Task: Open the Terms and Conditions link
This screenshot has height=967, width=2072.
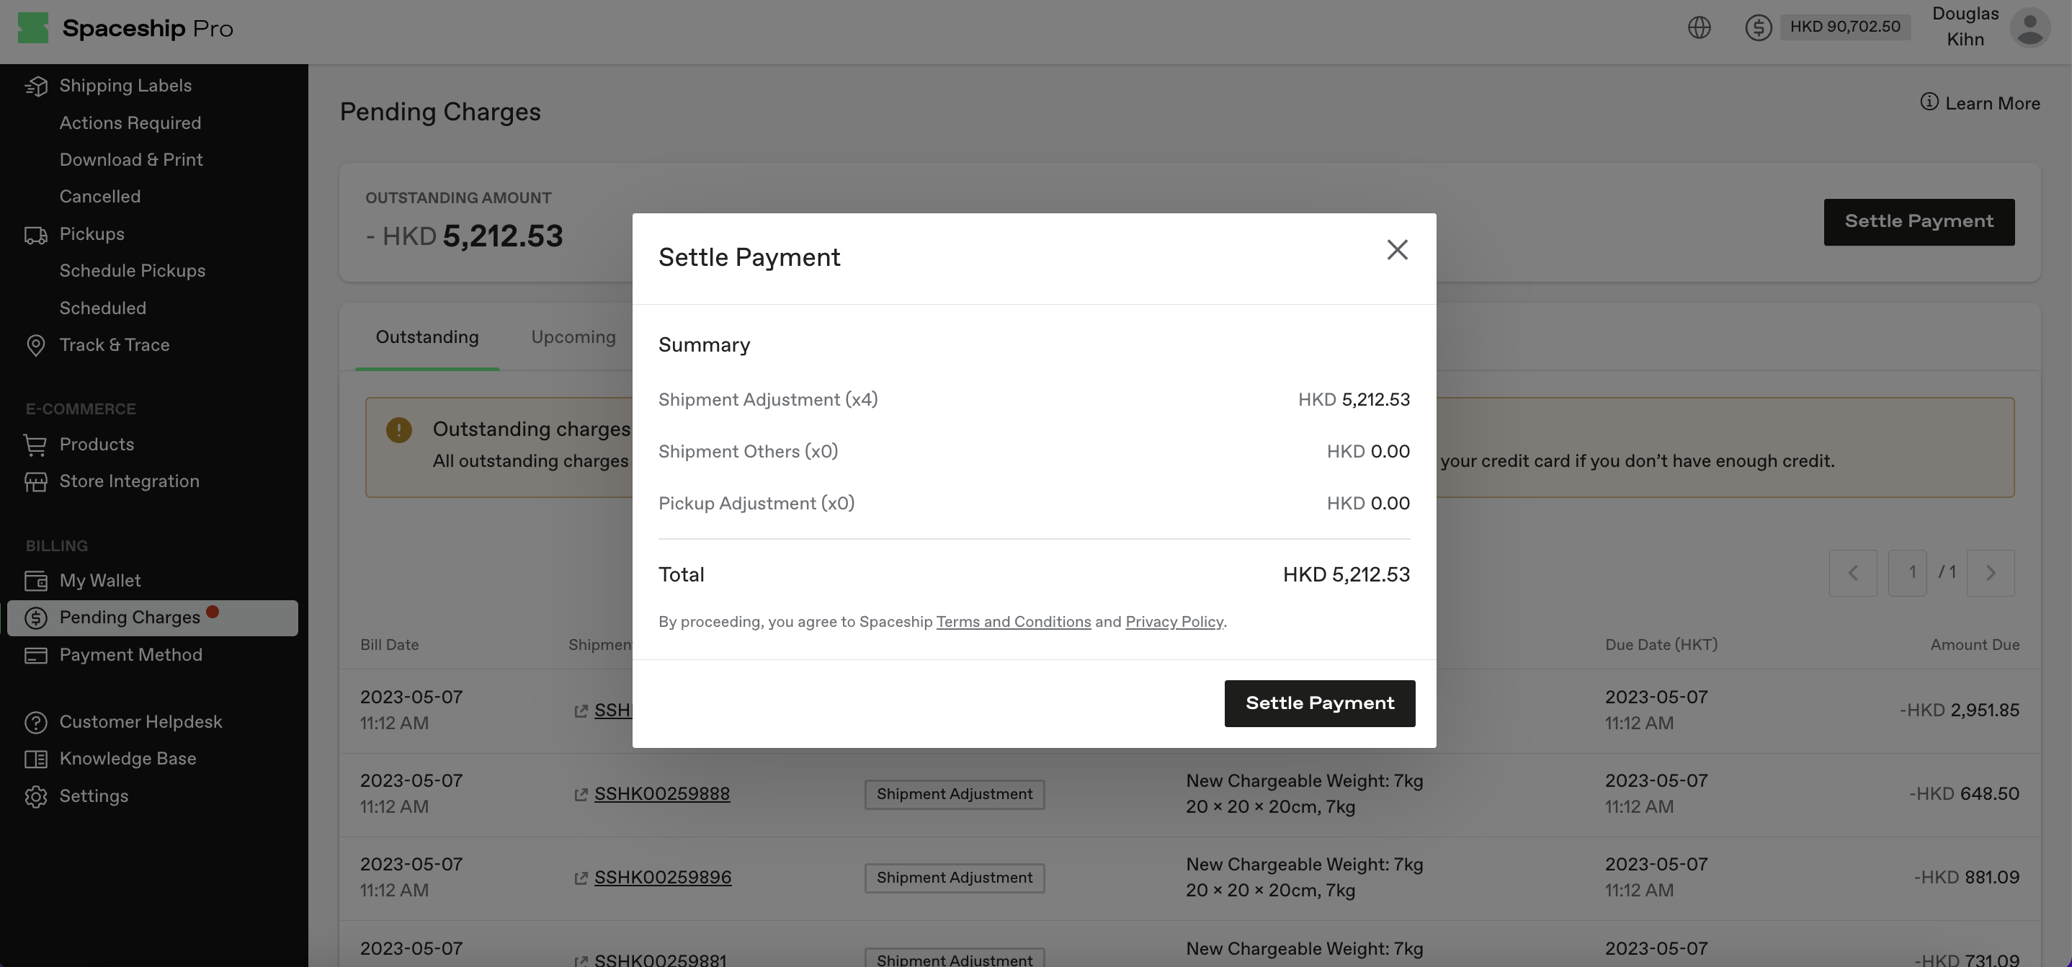Action: tap(1013, 621)
